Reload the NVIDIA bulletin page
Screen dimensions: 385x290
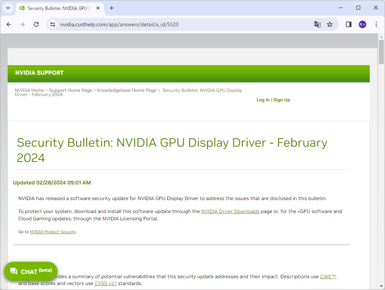pos(36,24)
